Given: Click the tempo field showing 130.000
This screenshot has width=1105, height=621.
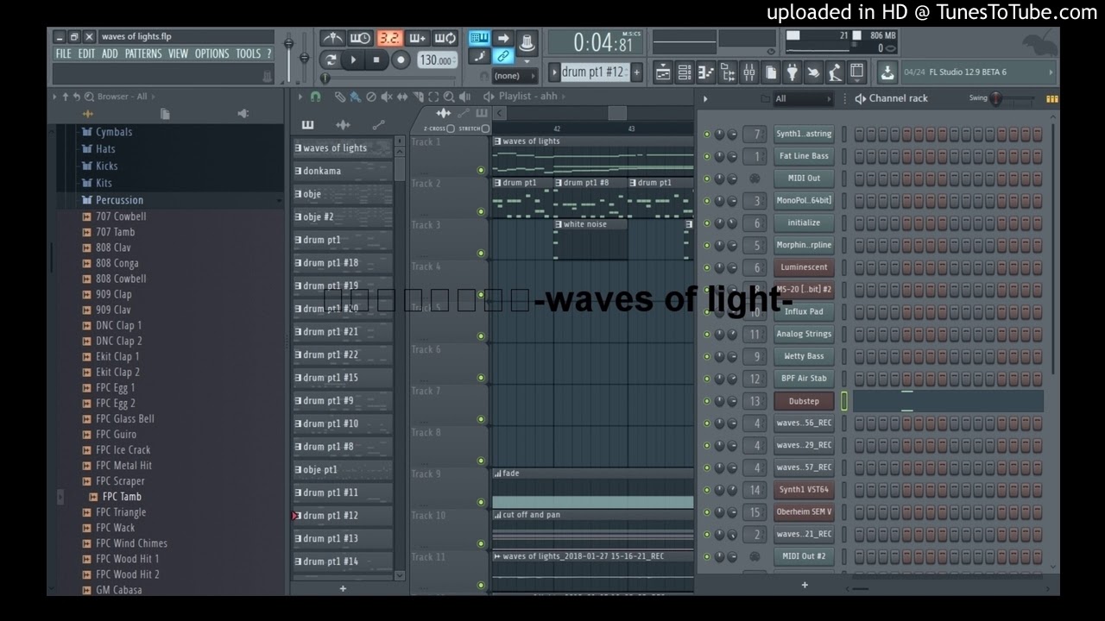Looking at the screenshot, I should pos(437,60).
